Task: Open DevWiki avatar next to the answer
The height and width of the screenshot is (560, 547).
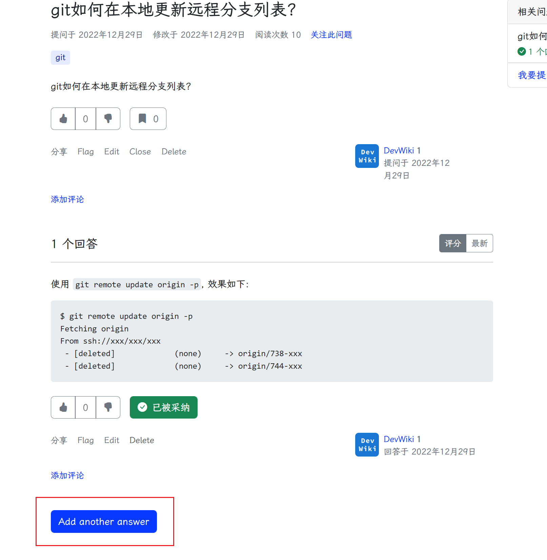Action: pos(367,445)
